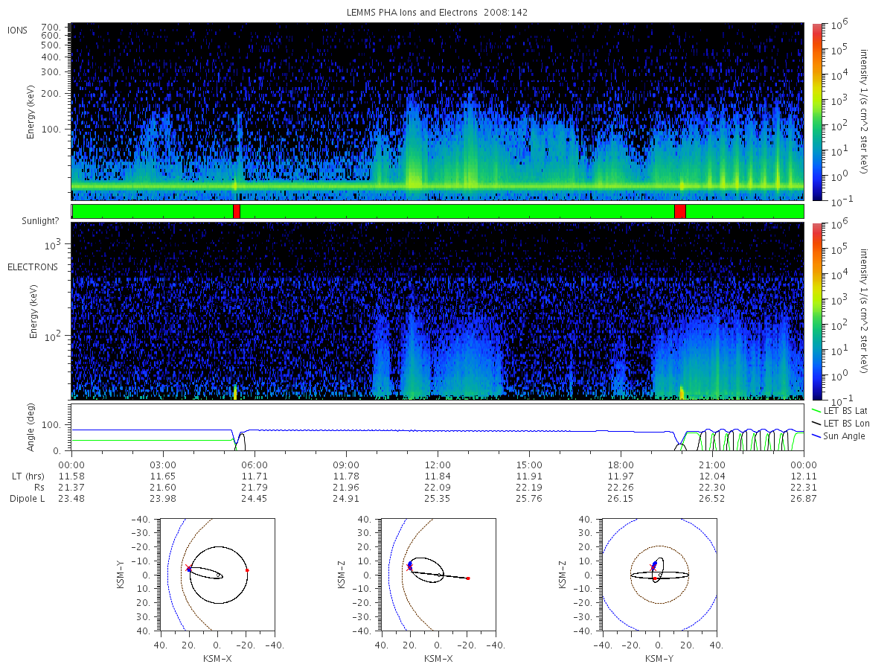Click the first red Sunlight bar segment
This screenshot has width=893, height=670.
(237, 211)
